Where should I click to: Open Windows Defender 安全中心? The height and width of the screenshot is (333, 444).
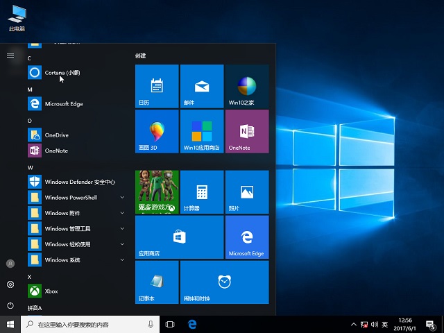point(76,182)
